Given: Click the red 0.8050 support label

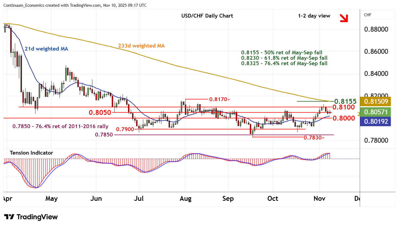Looking at the screenshot, I should (x=100, y=112).
